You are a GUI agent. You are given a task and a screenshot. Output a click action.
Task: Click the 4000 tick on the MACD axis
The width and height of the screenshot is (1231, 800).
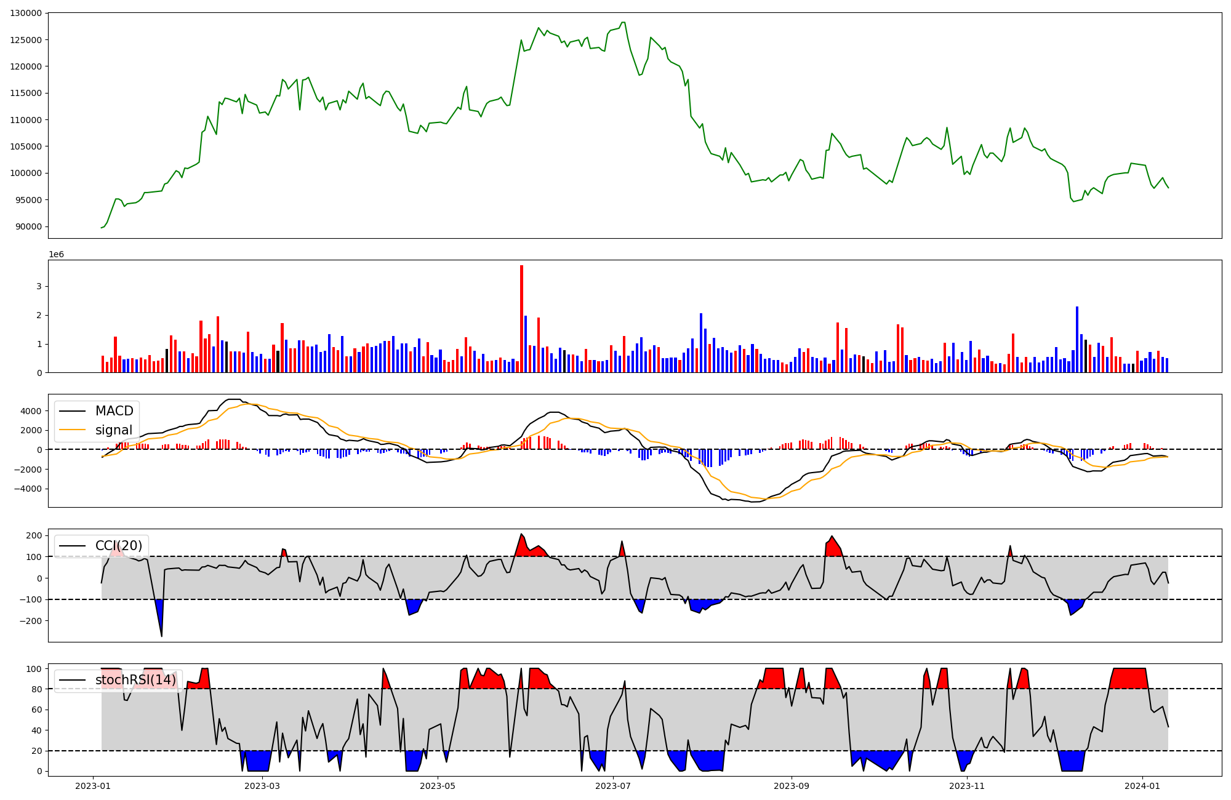[x=31, y=411]
